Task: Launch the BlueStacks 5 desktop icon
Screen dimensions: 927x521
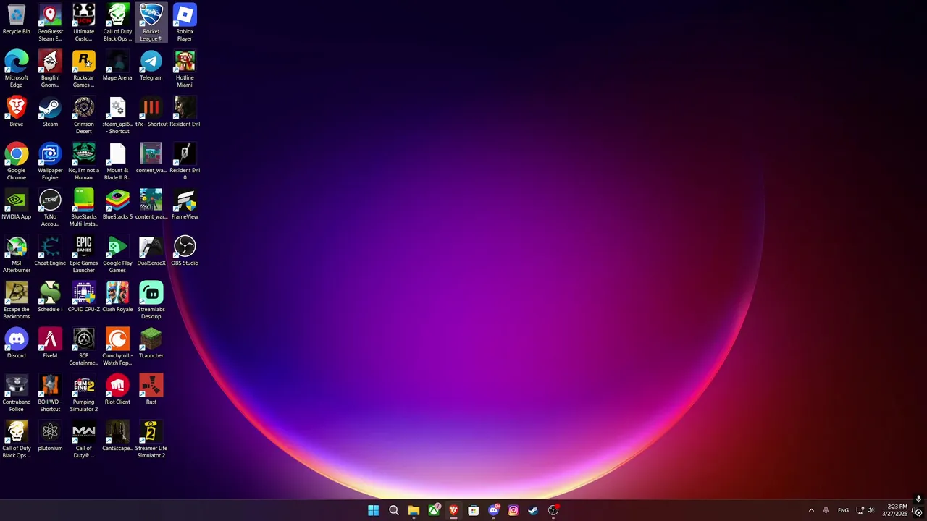Action: tap(117, 205)
